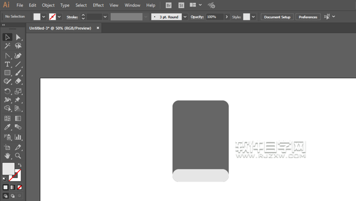Select the Direct Selection tool
The height and width of the screenshot is (201, 356).
pos(18,37)
